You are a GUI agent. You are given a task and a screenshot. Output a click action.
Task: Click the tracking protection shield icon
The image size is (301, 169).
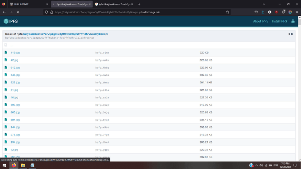(x=46, y=12)
